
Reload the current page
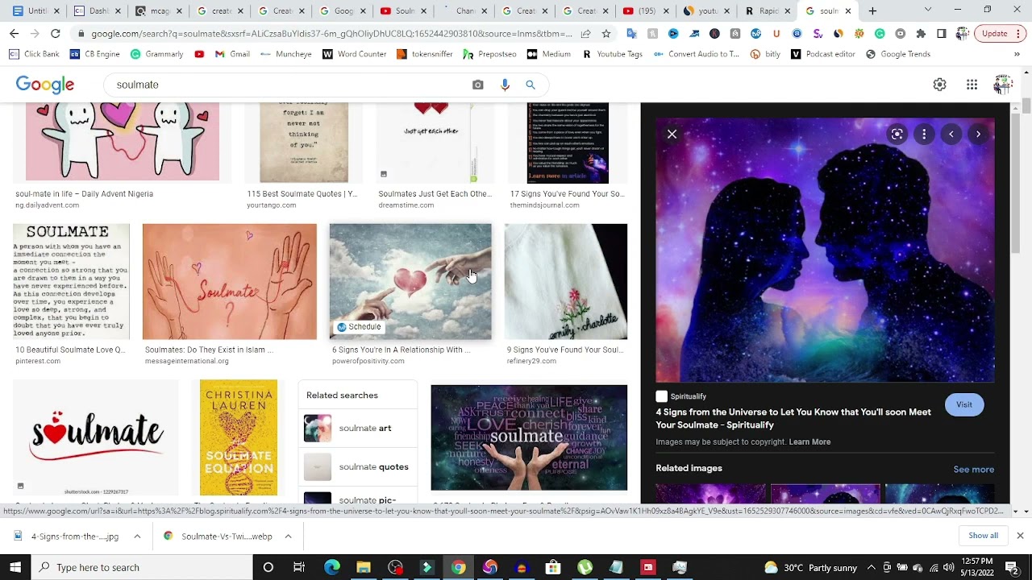(x=55, y=33)
